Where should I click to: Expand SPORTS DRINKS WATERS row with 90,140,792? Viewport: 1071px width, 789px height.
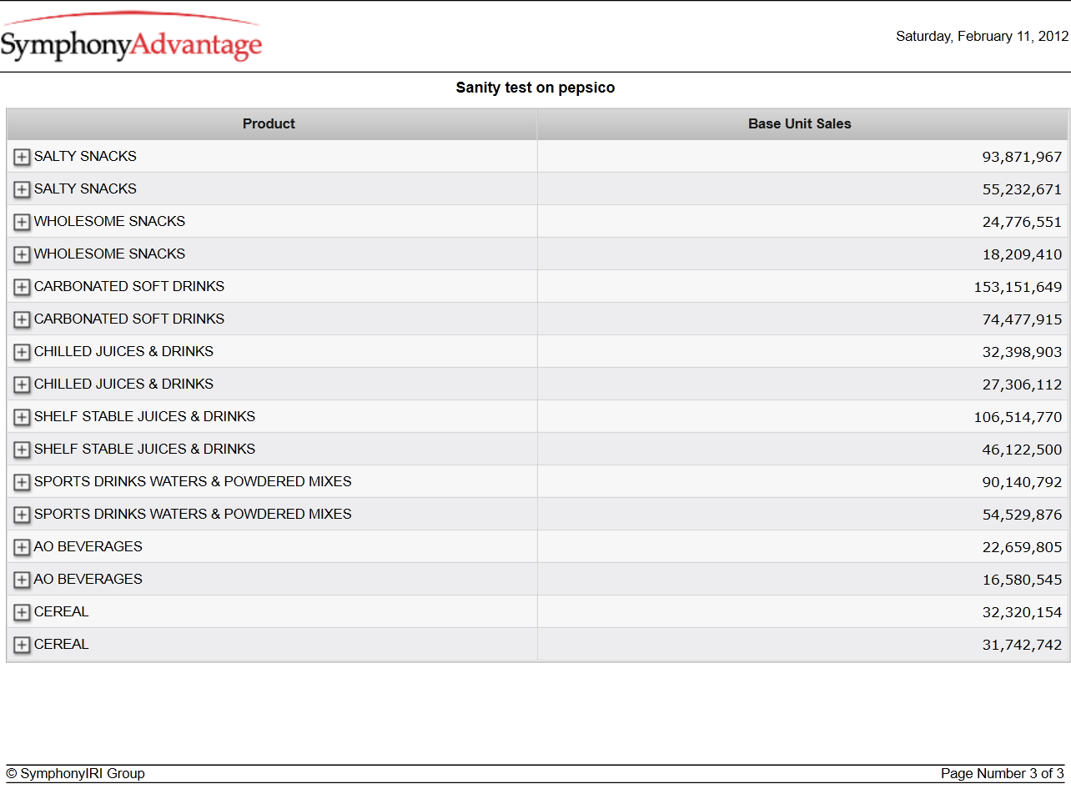pyautogui.click(x=22, y=482)
